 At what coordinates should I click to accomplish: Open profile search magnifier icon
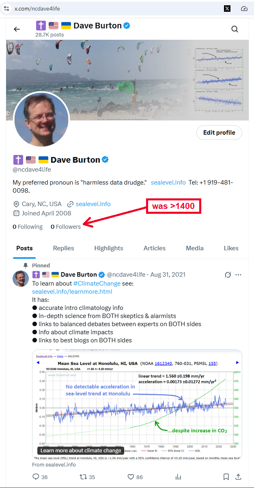pyautogui.click(x=235, y=29)
